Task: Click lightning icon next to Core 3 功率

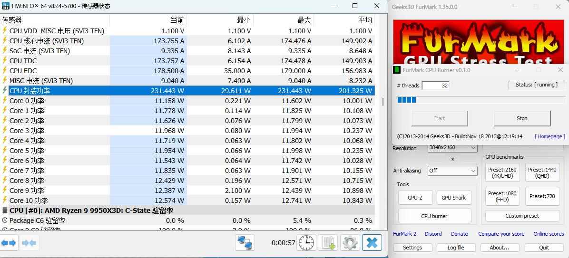Action: [x=5, y=131]
